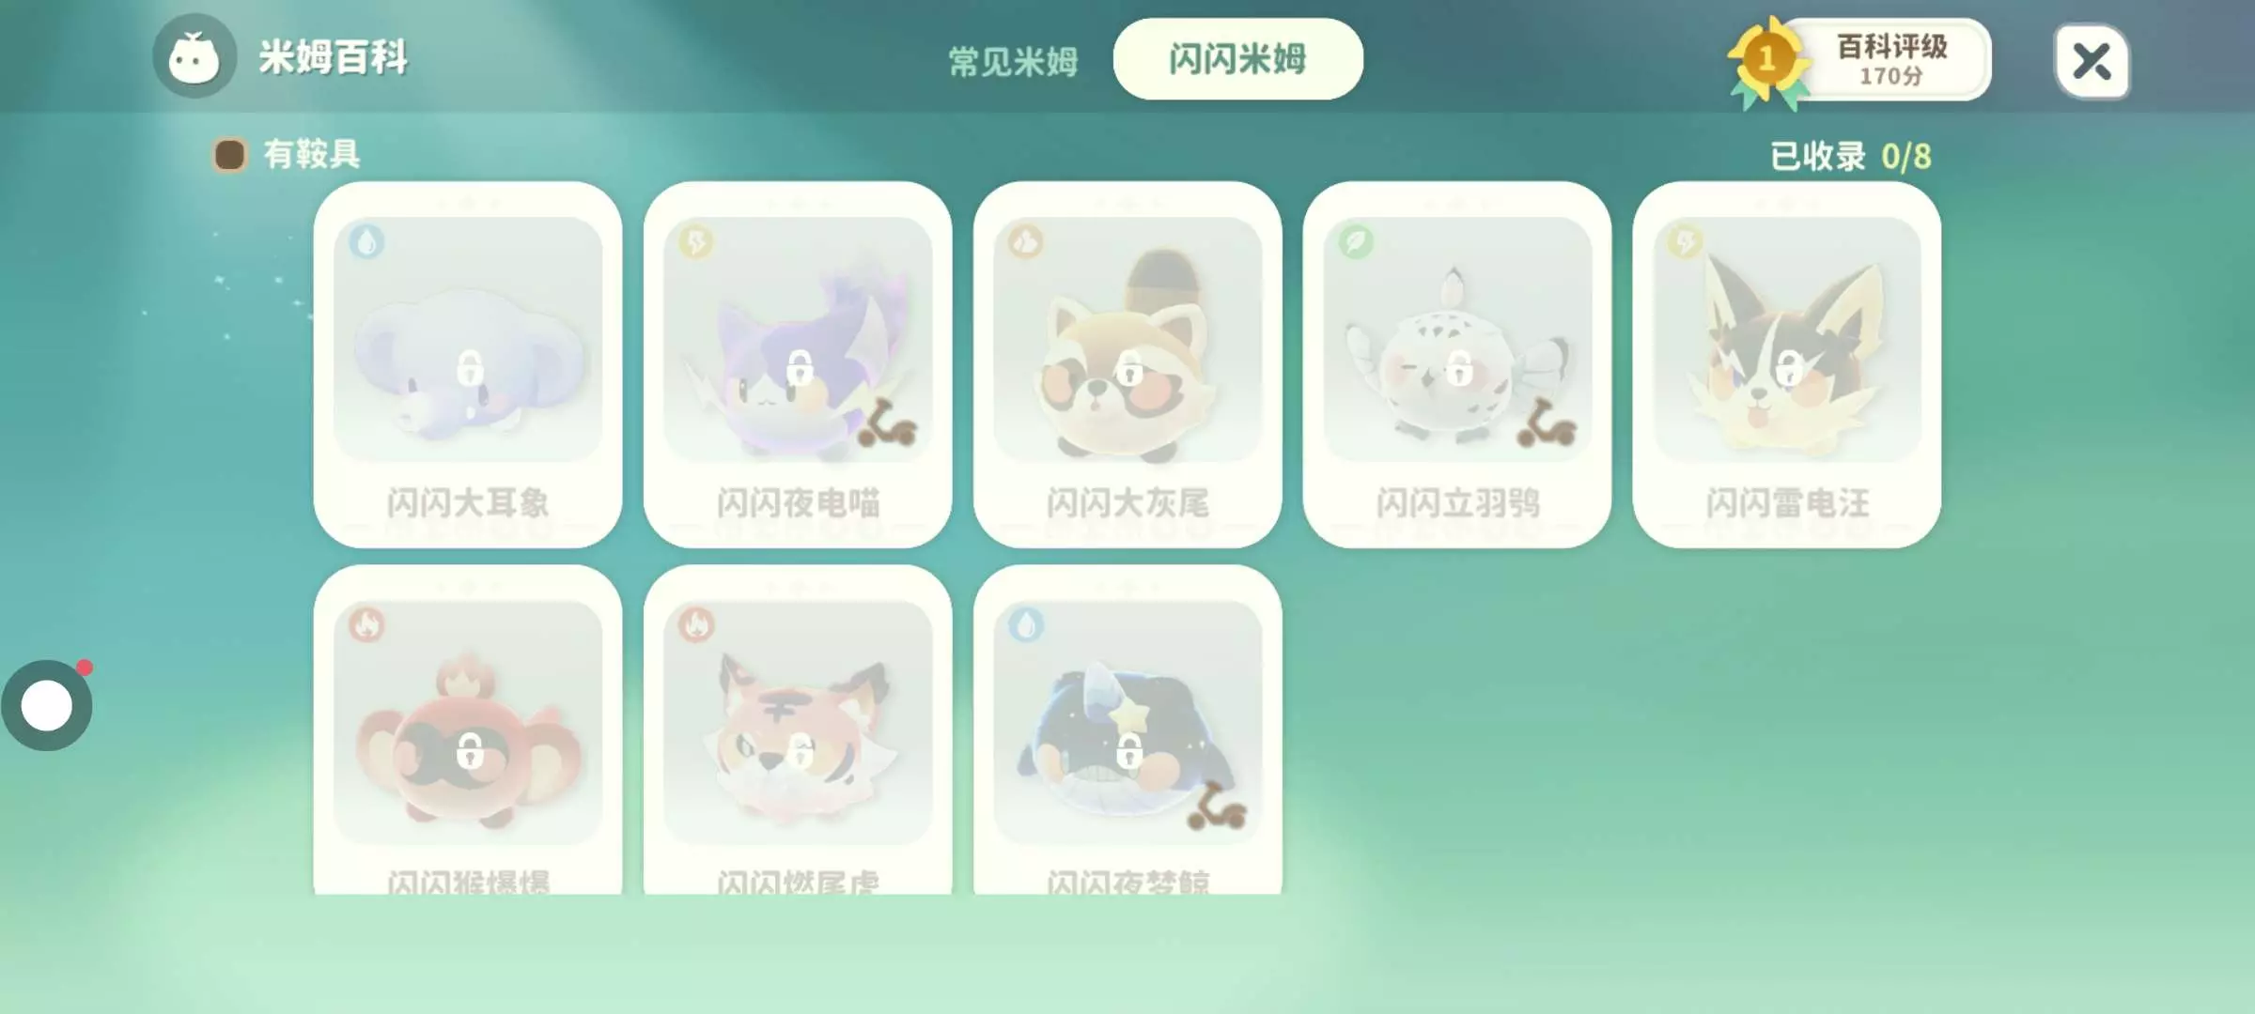Switch to the 常见米姆 tab
This screenshot has height=1014, width=2255.
click(x=1013, y=61)
